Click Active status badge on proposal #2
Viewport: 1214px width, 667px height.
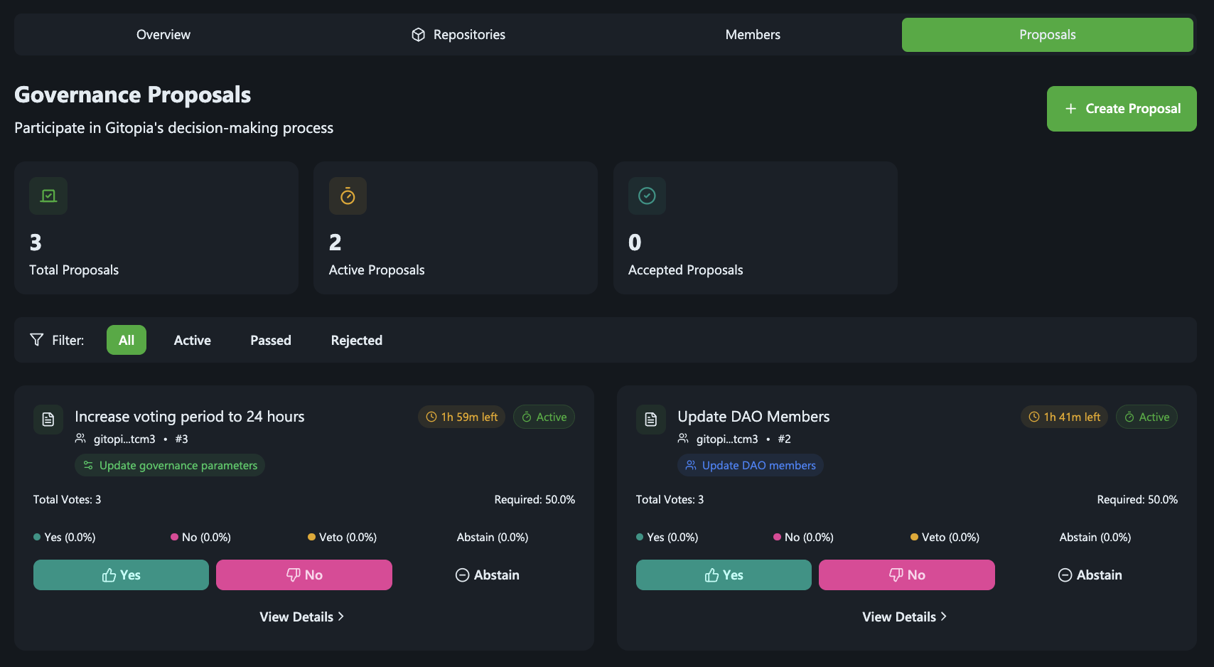1146,417
